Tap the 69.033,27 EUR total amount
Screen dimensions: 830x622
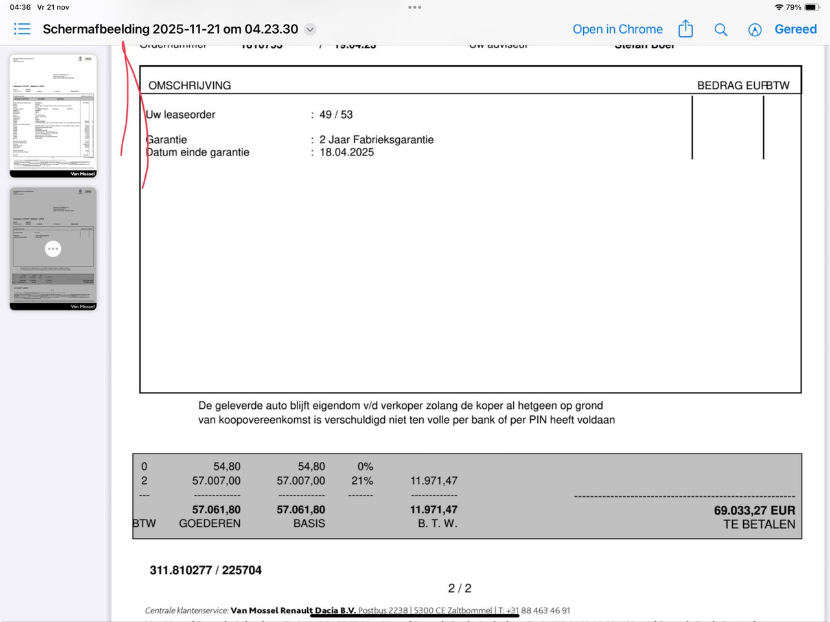click(754, 511)
